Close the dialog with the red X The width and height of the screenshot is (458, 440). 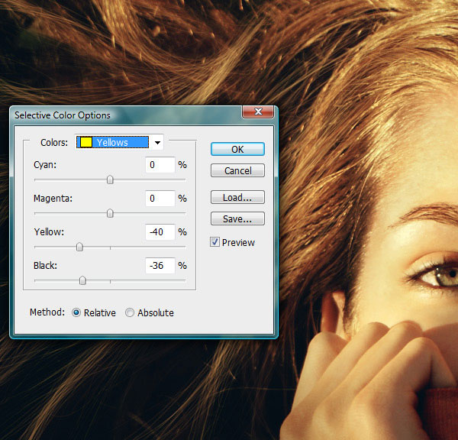(258, 112)
